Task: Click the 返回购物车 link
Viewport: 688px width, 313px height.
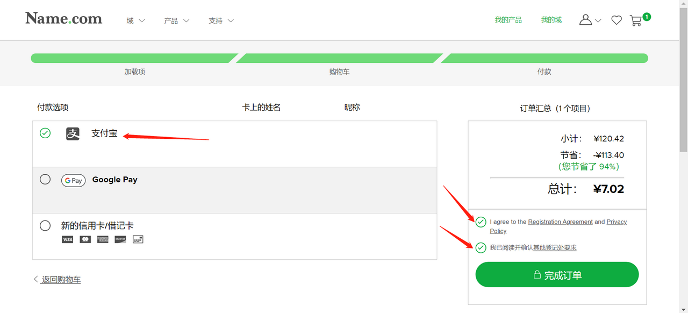Action: tap(61, 280)
